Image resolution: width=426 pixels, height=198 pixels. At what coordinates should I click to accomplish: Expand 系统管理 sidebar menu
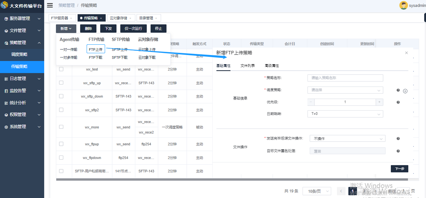[22, 127]
